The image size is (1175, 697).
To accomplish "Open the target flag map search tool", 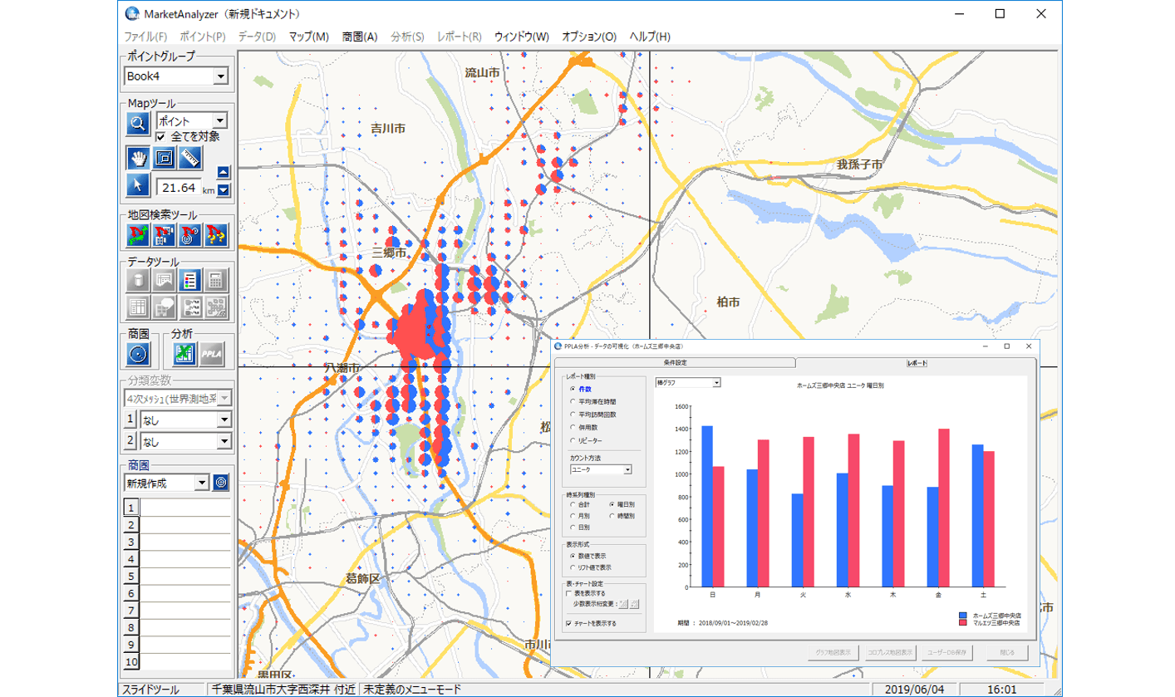I will 190,235.
